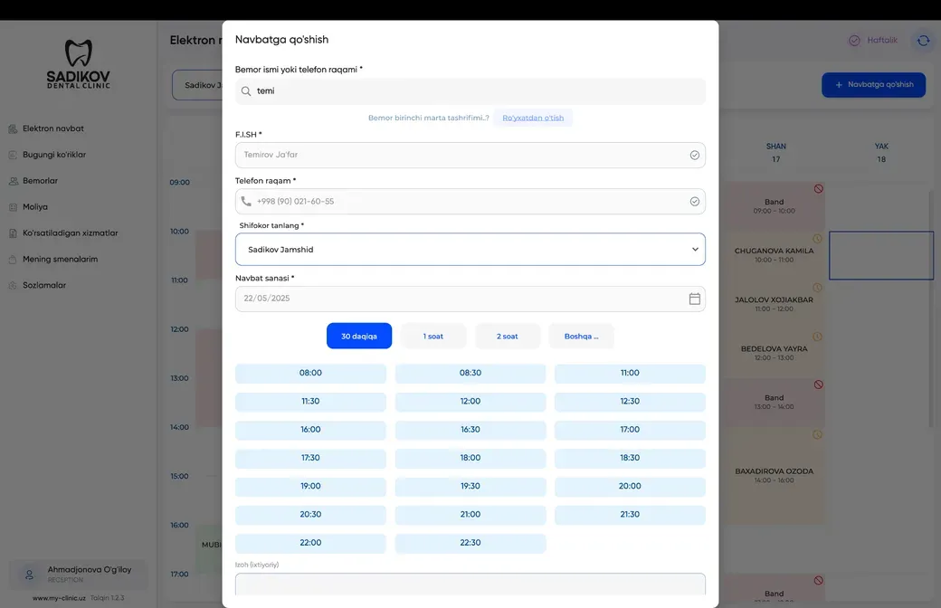Toggle the Haftalik weekly view
Viewport: 941px width, 608px height.
873,40
